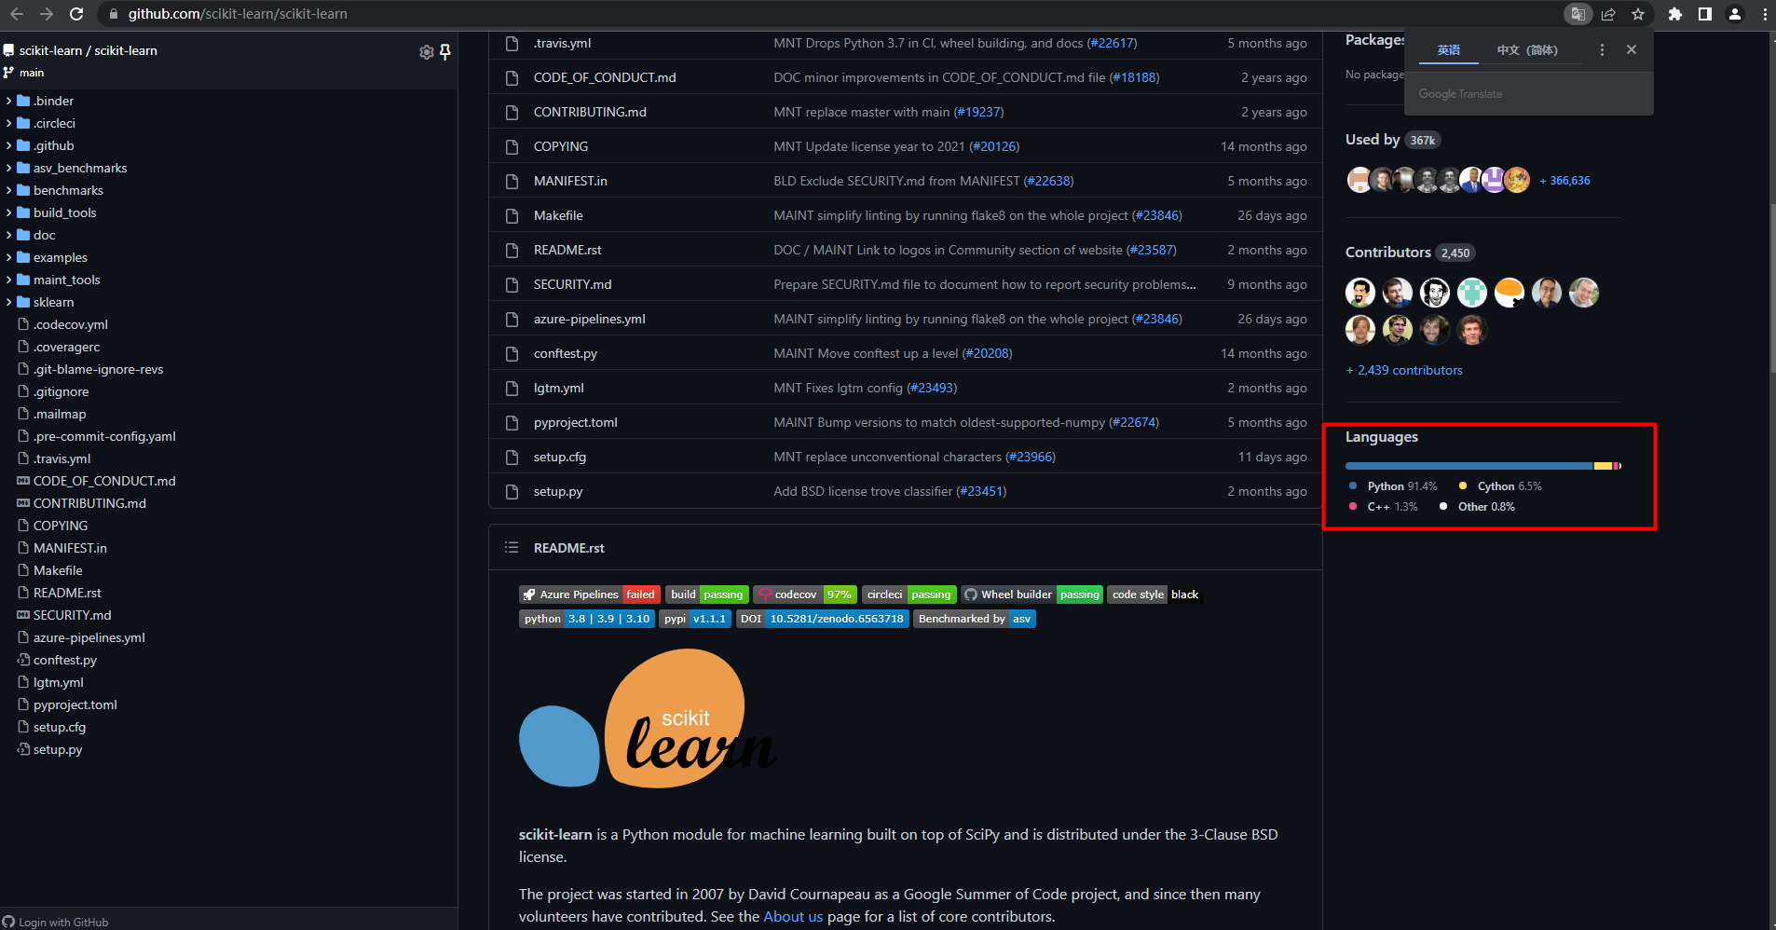This screenshot has width=1776, height=930.
Task: Click the scikit-learn logo image
Action: coord(648,718)
